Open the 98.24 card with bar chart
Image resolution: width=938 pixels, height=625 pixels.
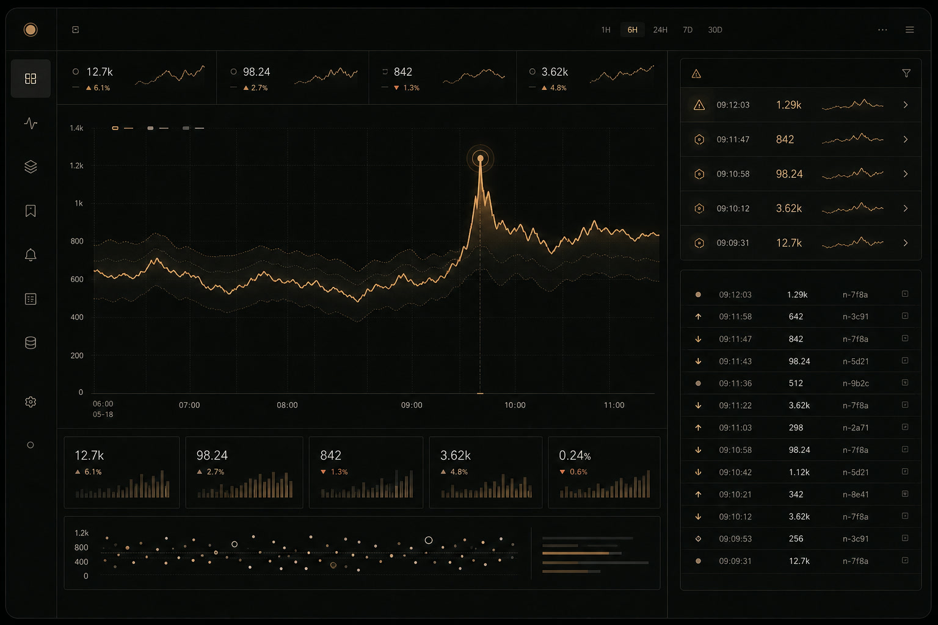pyautogui.click(x=244, y=472)
